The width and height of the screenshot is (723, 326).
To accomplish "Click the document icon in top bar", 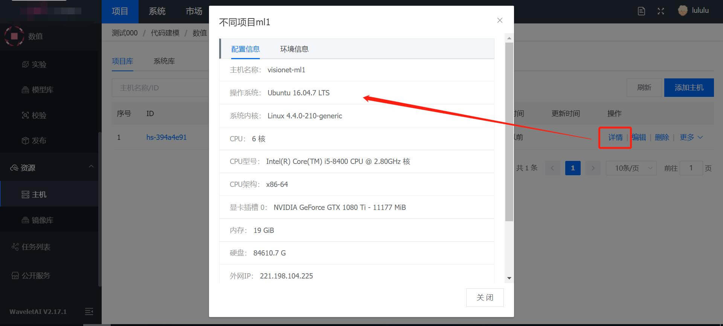I will 641,11.
